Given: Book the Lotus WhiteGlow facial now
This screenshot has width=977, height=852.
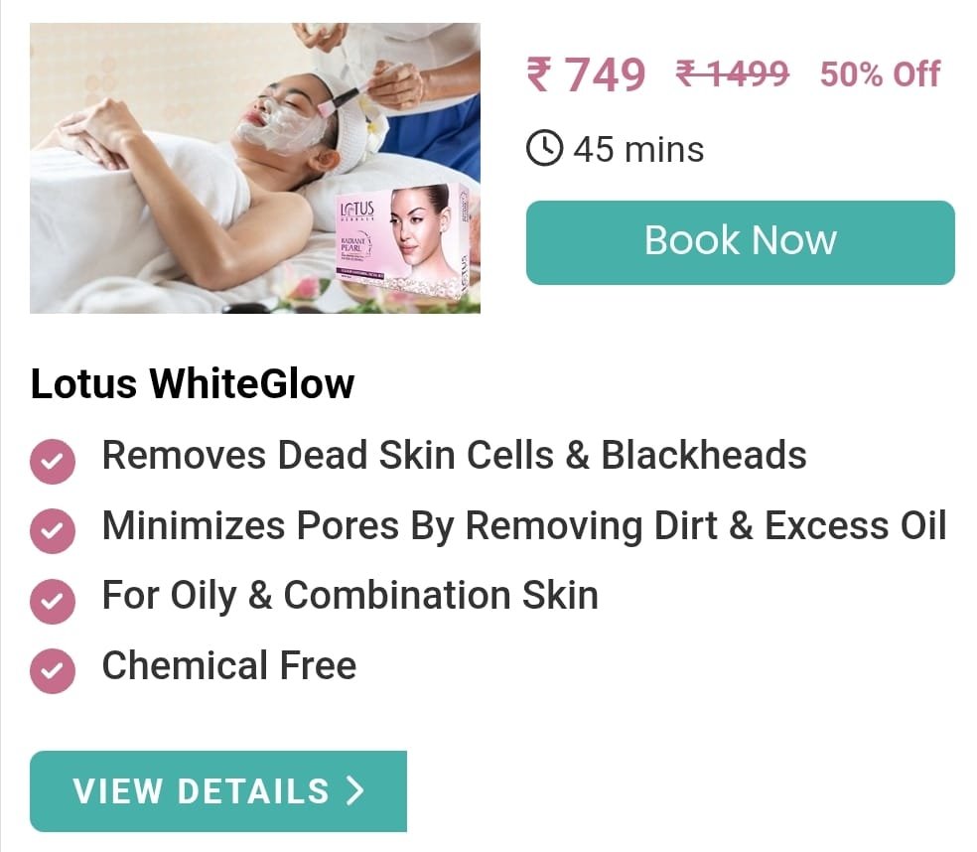Looking at the screenshot, I should [x=741, y=242].
